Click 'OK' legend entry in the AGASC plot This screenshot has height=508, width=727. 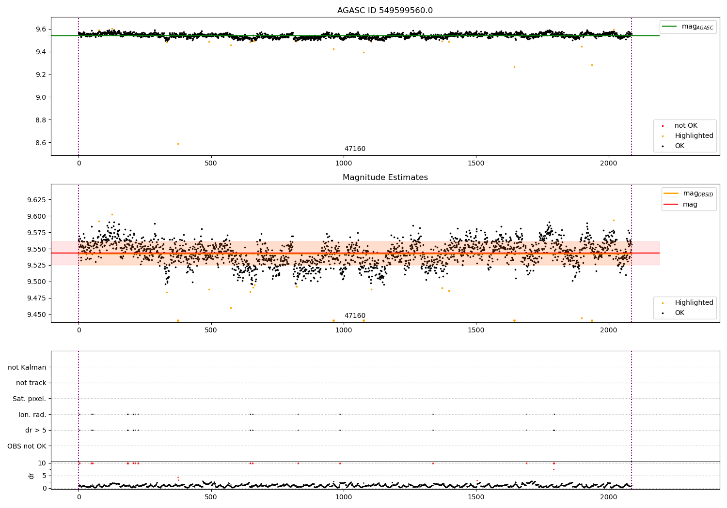point(680,146)
